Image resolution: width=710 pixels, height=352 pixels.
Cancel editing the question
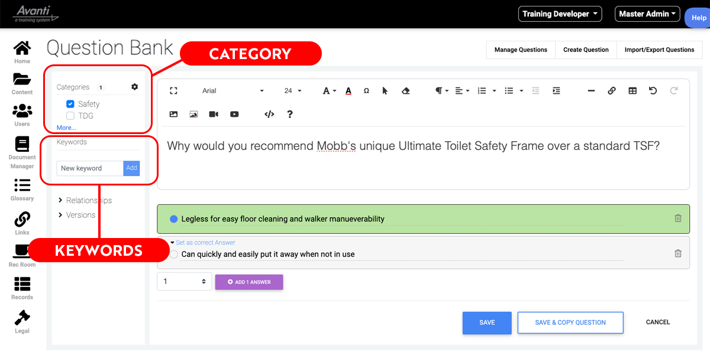pos(658,322)
